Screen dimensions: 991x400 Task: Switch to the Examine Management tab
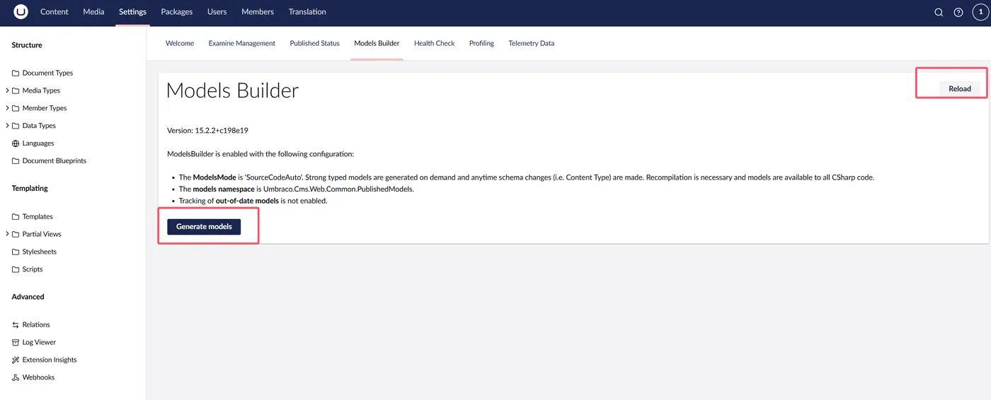pyautogui.click(x=242, y=43)
